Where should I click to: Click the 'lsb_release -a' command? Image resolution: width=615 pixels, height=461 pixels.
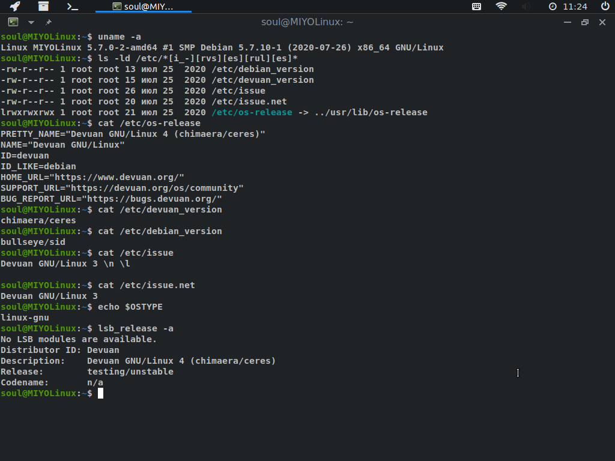tap(136, 328)
